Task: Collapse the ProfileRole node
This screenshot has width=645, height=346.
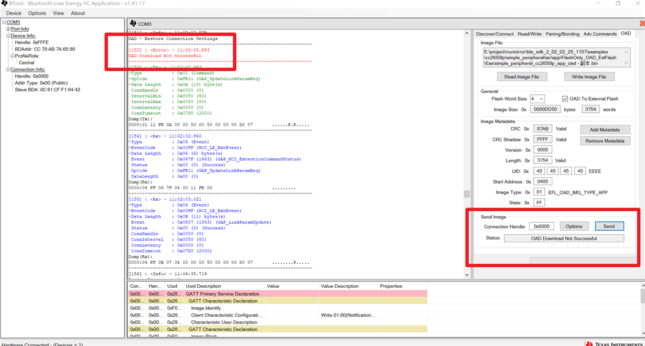Action: coord(13,56)
